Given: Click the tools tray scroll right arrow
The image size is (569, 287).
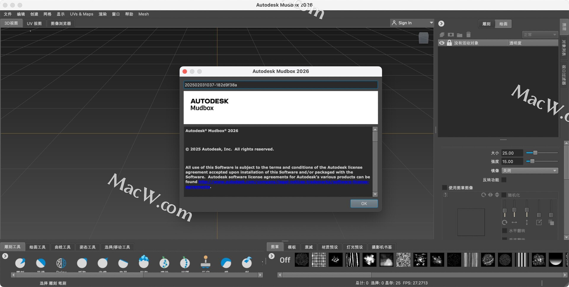Looking at the screenshot, I should pyautogui.click(x=260, y=275).
